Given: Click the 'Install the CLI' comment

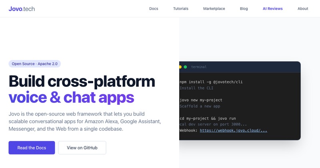Looking at the screenshot, I should coord(196,88).
